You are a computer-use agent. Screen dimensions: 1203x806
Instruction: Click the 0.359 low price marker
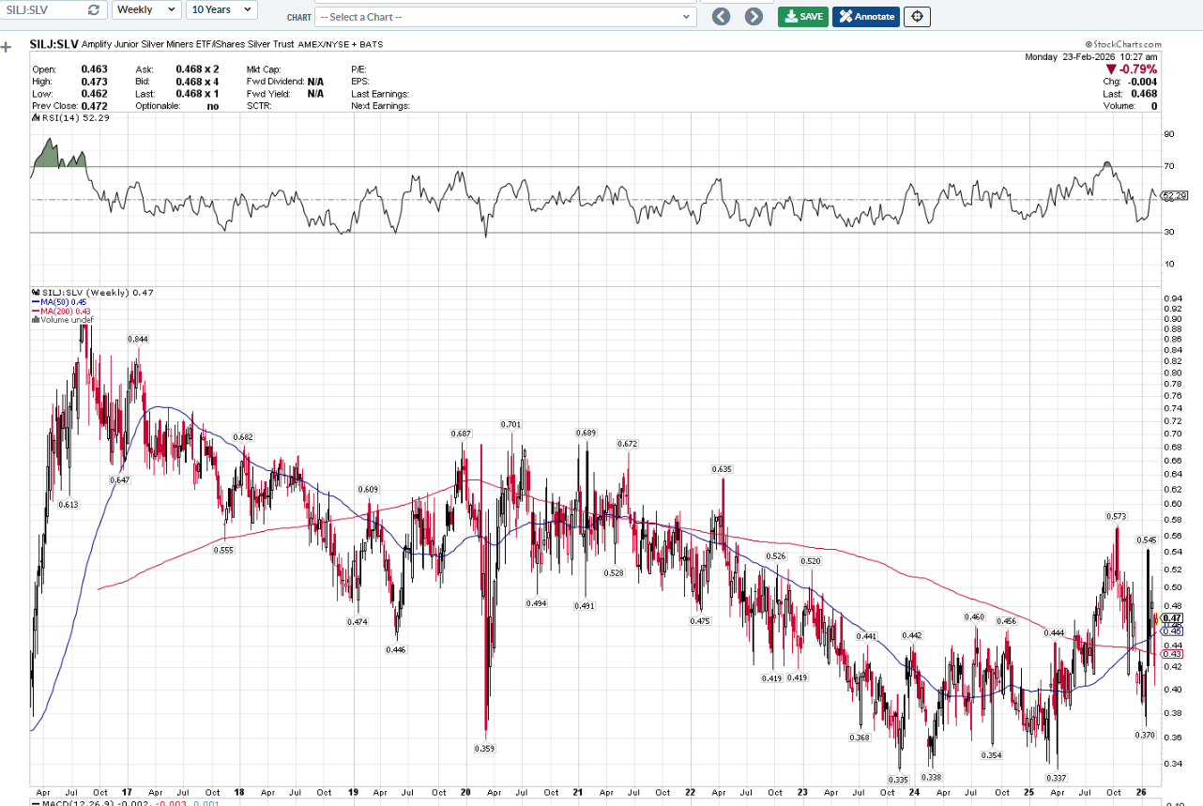tap(486, 749)
